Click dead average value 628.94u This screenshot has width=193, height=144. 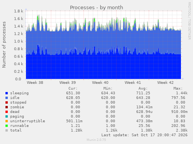(x=144, y=112)
